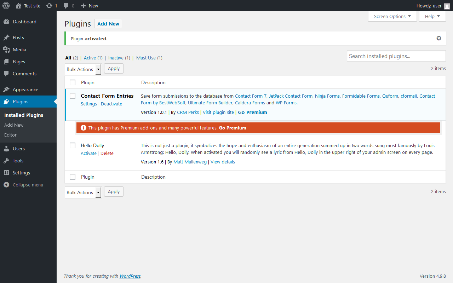Open the WordPress logo menu
The height and width of the screenshot is (283, 453).
pyautogui.click(x=6, y=6)
